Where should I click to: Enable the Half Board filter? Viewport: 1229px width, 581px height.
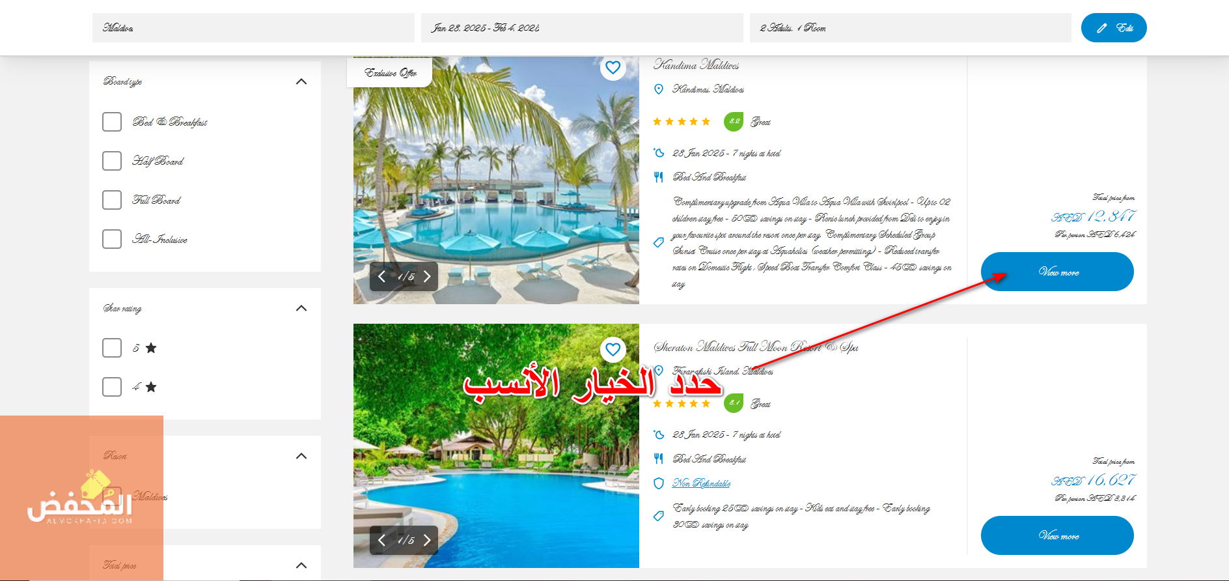(x=112, y=161)
